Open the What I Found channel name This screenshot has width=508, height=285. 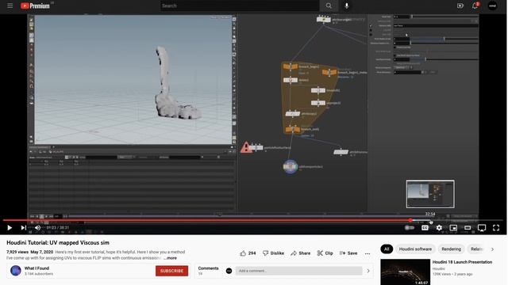37,268
